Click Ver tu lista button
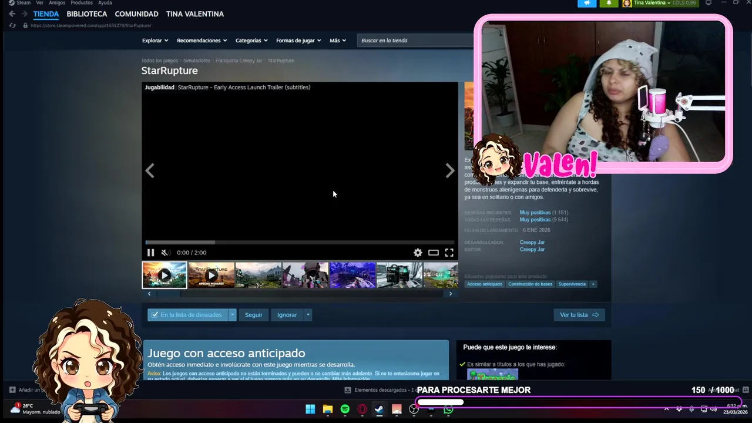The width and height of the screenshot is (752, 423). pyautogui.click(x=579, y=315)
